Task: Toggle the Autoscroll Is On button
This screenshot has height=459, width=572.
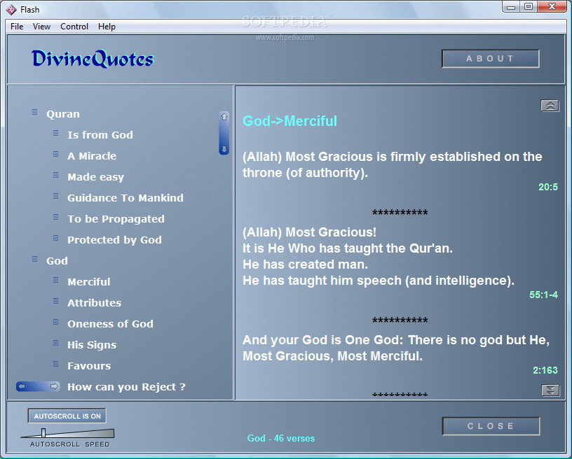Action: [67, 416]
